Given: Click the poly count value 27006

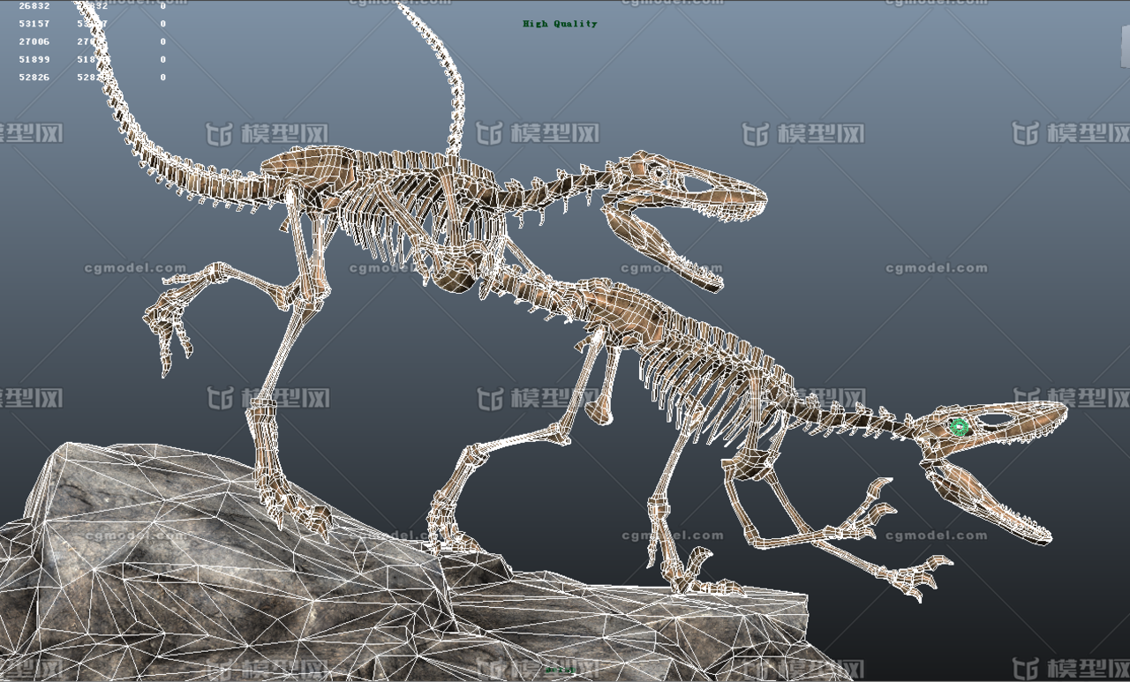Looking at the screenshot, I should 34,41.
